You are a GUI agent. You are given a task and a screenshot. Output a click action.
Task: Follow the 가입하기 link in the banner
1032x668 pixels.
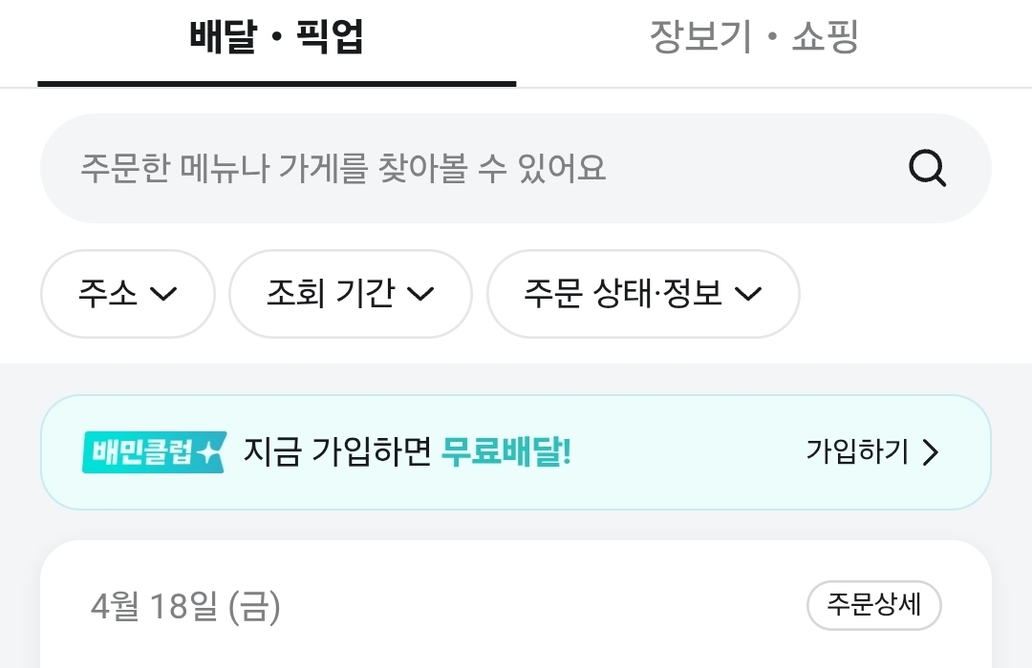(x=872, y=452)
